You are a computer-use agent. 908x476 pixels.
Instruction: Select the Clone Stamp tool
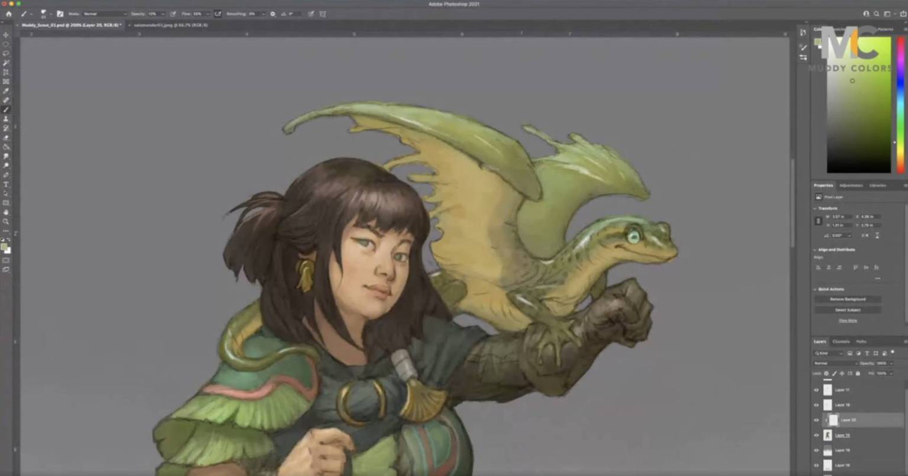pyautogui.click(x=7, y=118)
